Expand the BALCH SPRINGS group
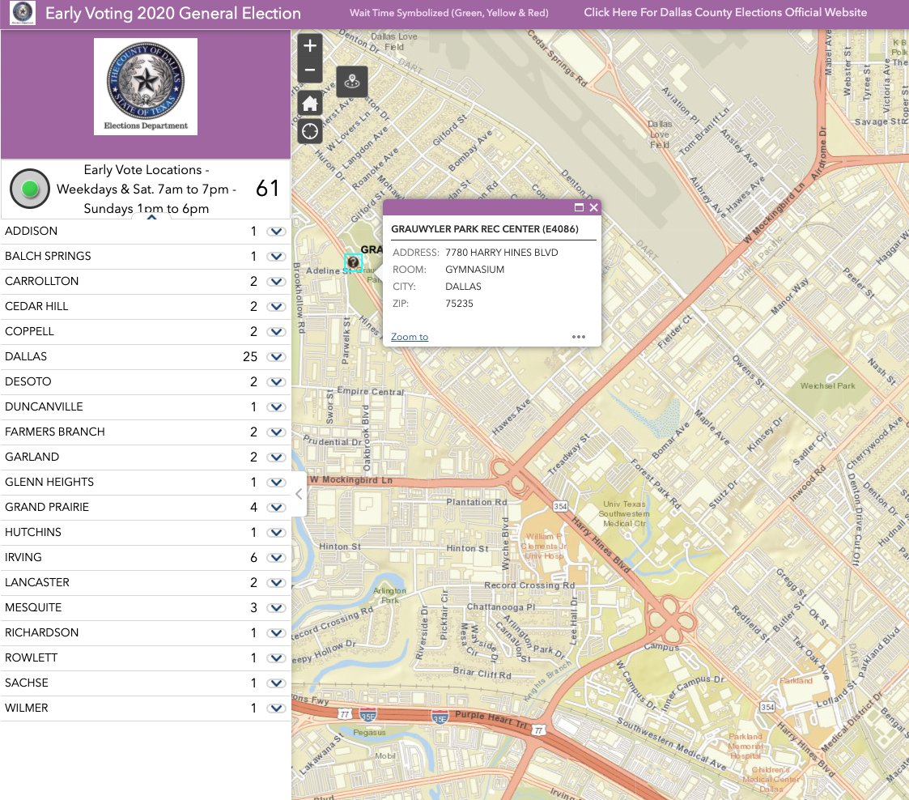Image resolution: width=909 pixels, height=800 pixels. 277,256
